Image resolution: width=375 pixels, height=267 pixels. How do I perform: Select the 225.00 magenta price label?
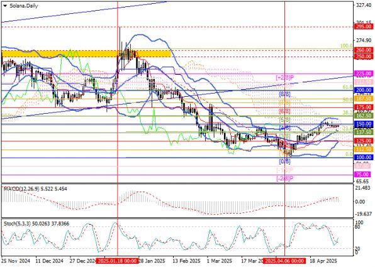364,74
